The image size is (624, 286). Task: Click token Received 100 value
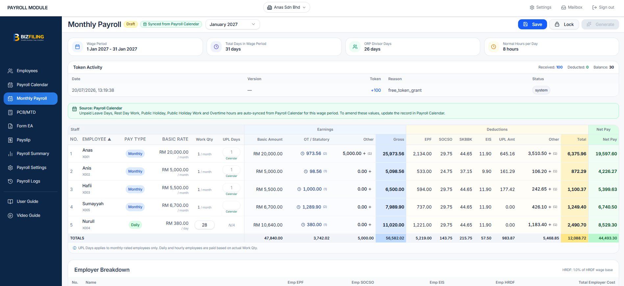pyautogui.click(x=559, y=67)
